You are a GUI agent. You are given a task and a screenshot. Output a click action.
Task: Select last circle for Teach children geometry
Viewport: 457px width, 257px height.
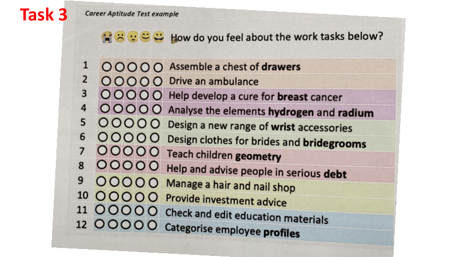[154, 152]
